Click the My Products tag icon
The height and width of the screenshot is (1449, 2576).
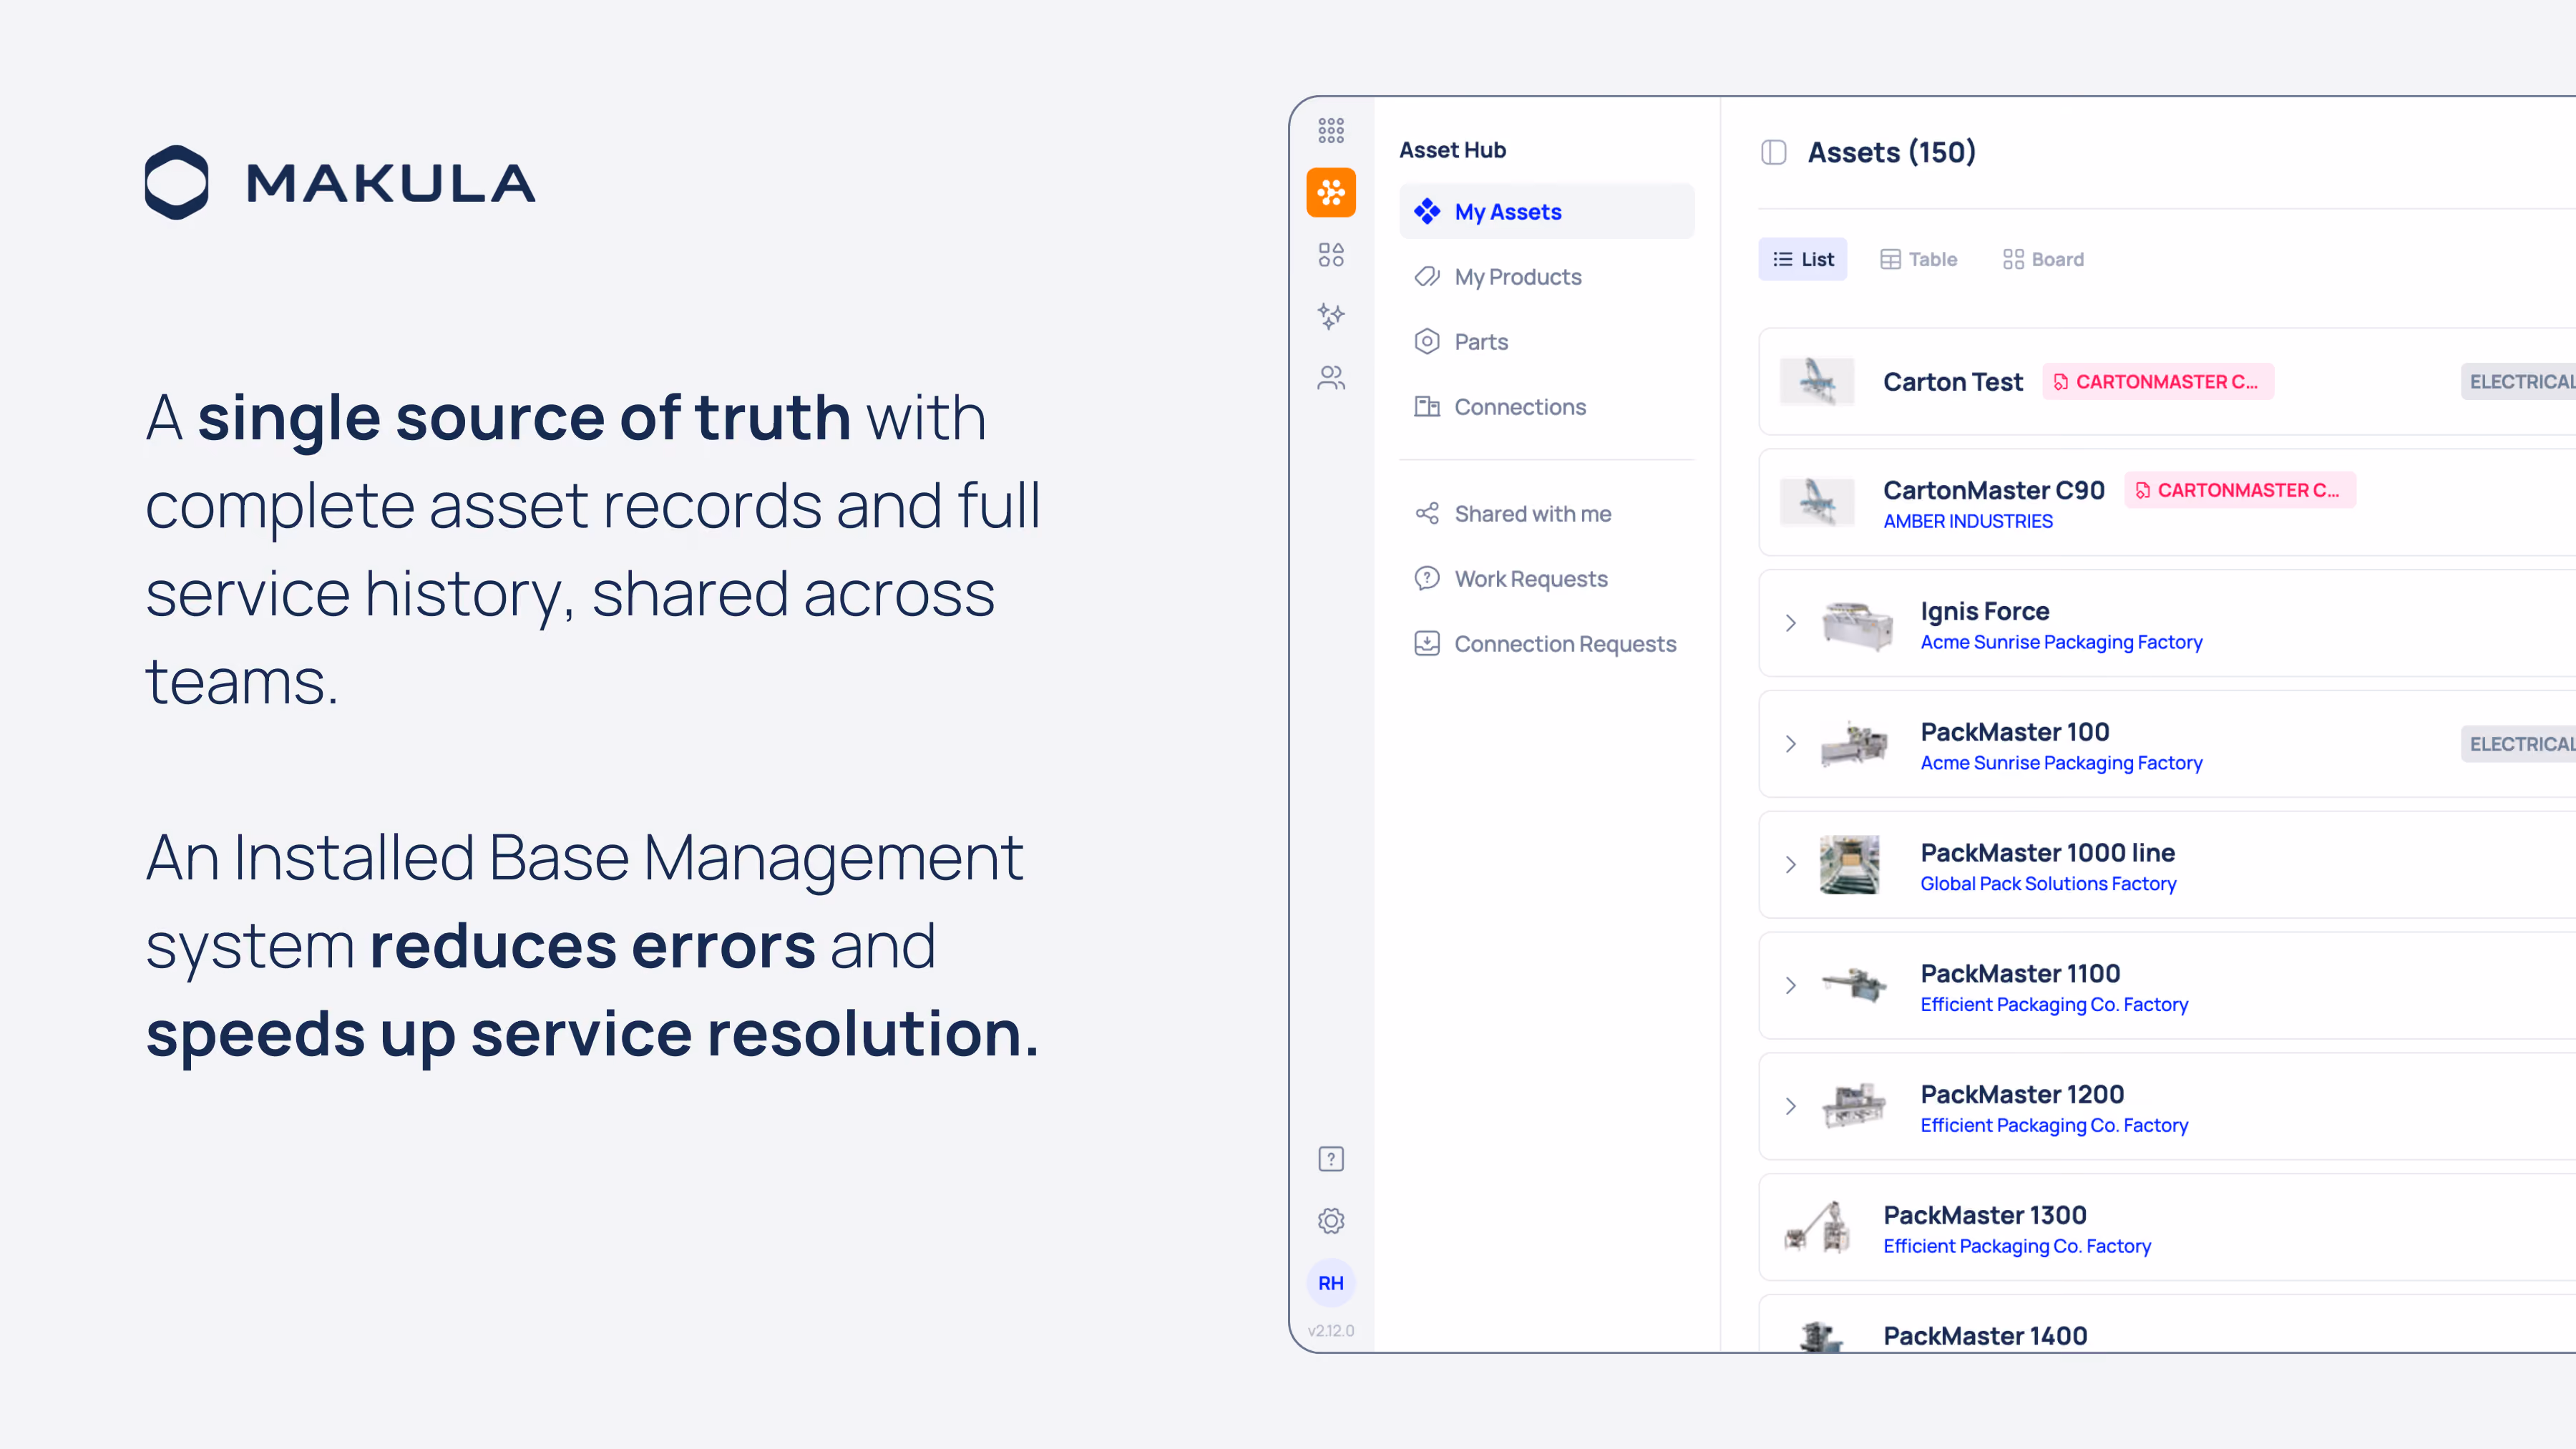tap(1427, 277)
